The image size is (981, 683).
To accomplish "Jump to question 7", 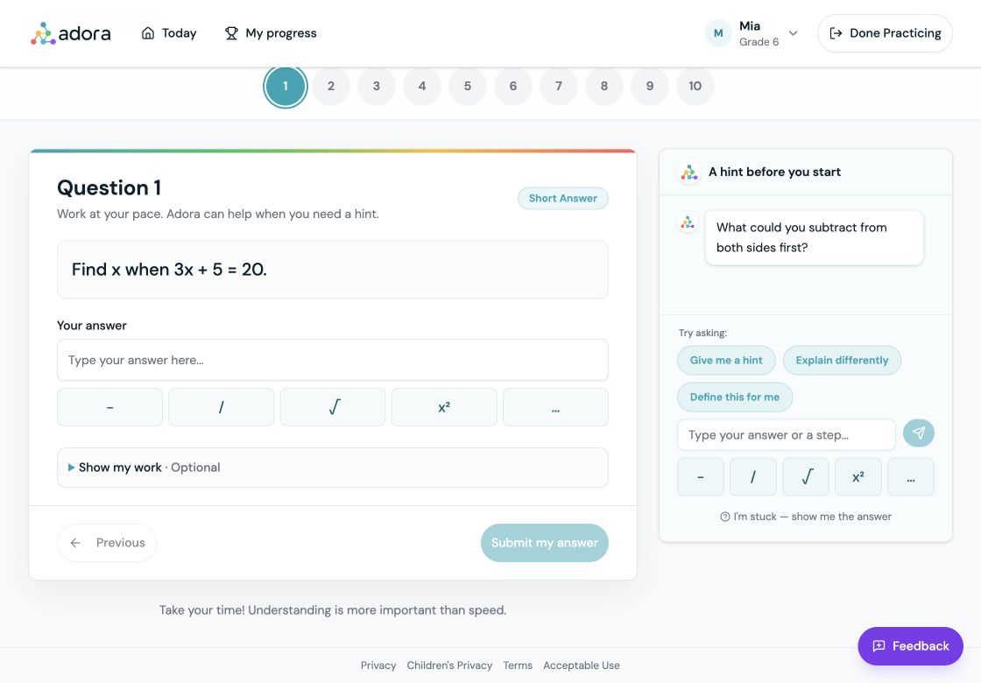I will click(x=559, y=87).
